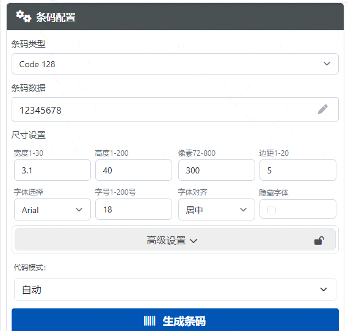The height and width of the screenshot is (331, 348).
Task: Open the Arial font dropdown
Action: point(53,210)
